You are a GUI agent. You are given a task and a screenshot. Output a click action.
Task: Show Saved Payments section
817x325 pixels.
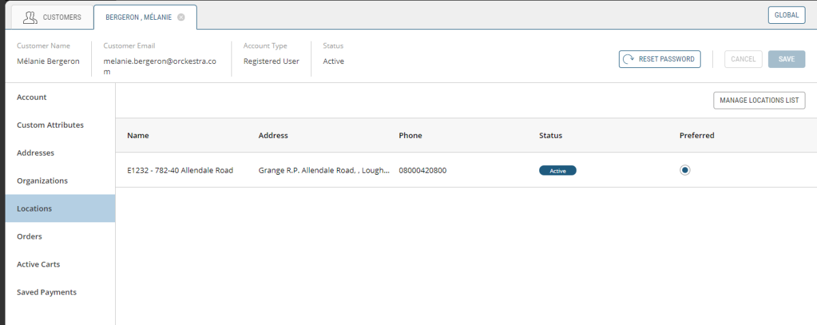46,292
